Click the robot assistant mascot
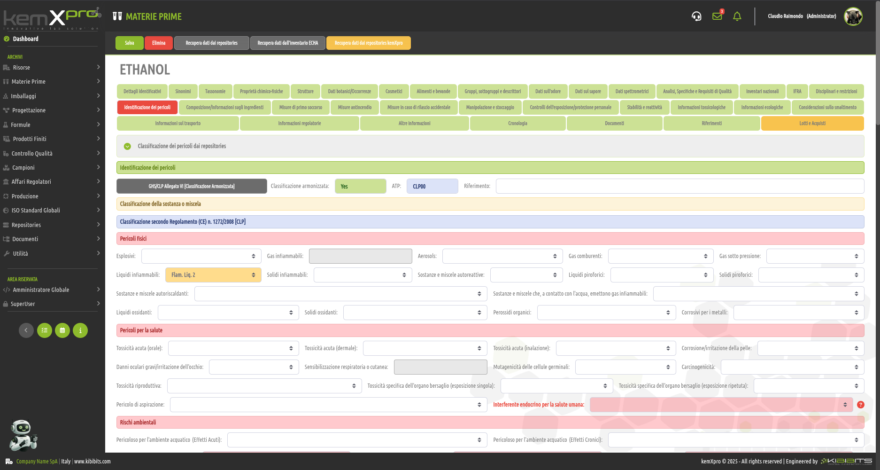The height and width of the screenshot is (470, 880). pos(23,435)
